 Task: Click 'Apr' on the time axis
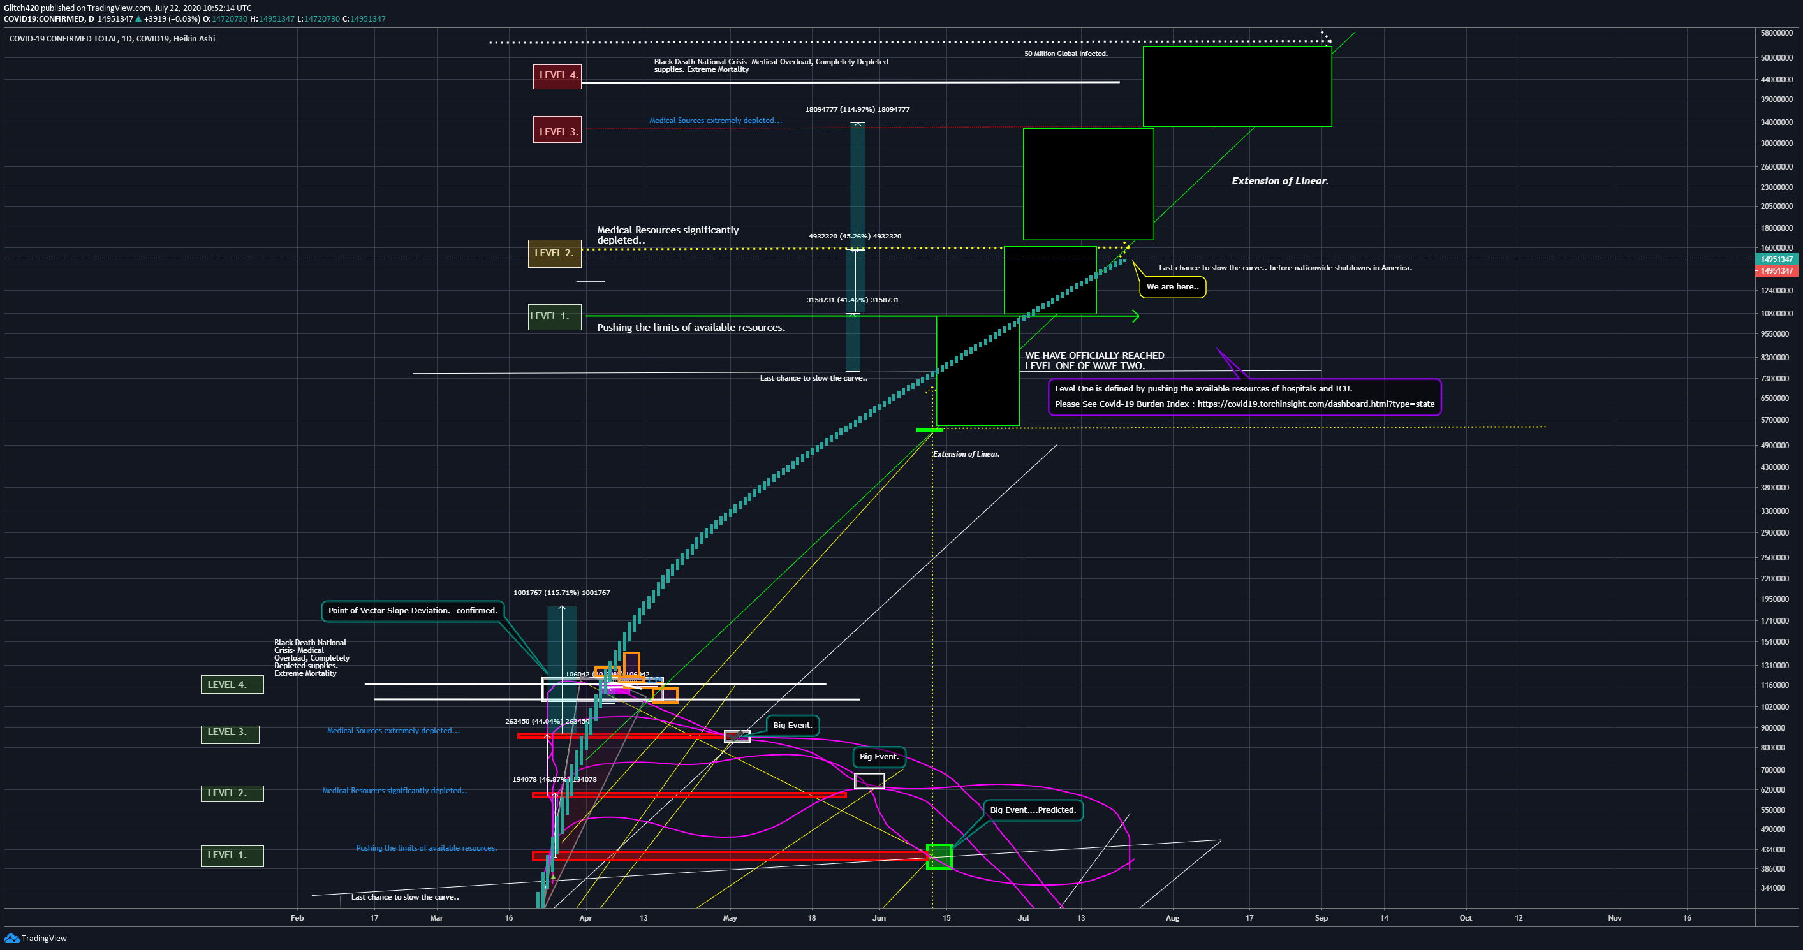[586, 919]
